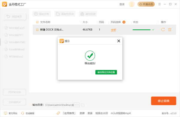The height and width of the screenshot is (117, 180).
Task: Click 全部 page selection link
Action: click(113, 30)
